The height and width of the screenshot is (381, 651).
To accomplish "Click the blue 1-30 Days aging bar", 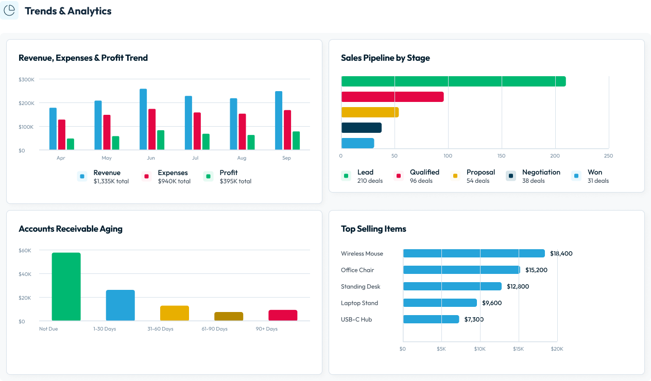I will pos(121,305).
